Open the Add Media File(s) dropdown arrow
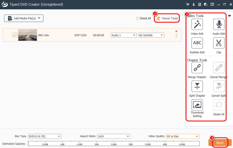Viewport: 233px width, 148px height. [x=39, y=18]
